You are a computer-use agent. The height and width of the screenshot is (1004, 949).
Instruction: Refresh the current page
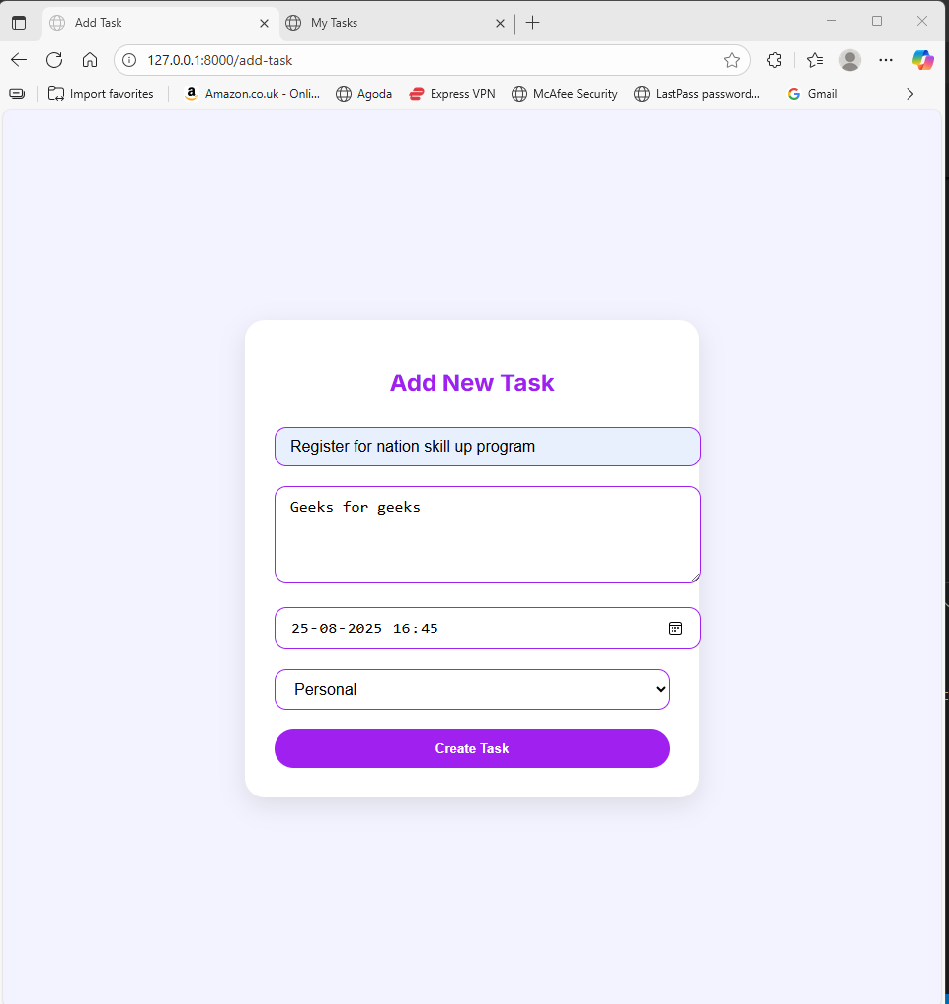(54, 60)
